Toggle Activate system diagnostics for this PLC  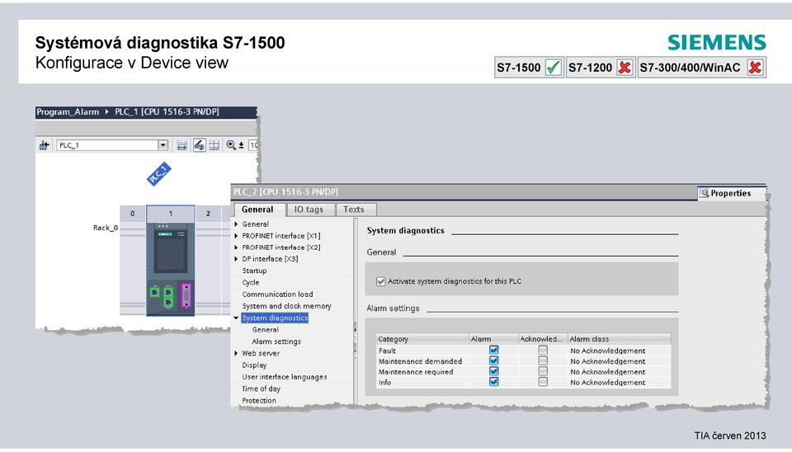(x=381, y=281)
